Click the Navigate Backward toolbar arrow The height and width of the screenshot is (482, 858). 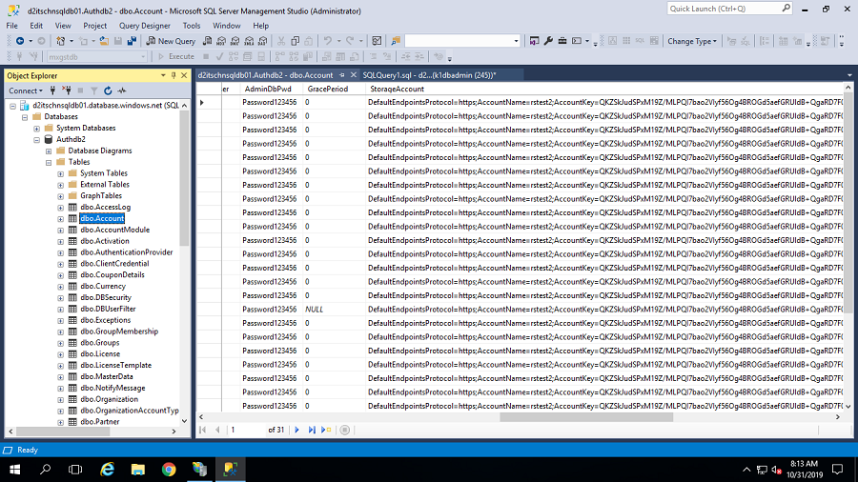pyautogui.click(x=20, y=41)
